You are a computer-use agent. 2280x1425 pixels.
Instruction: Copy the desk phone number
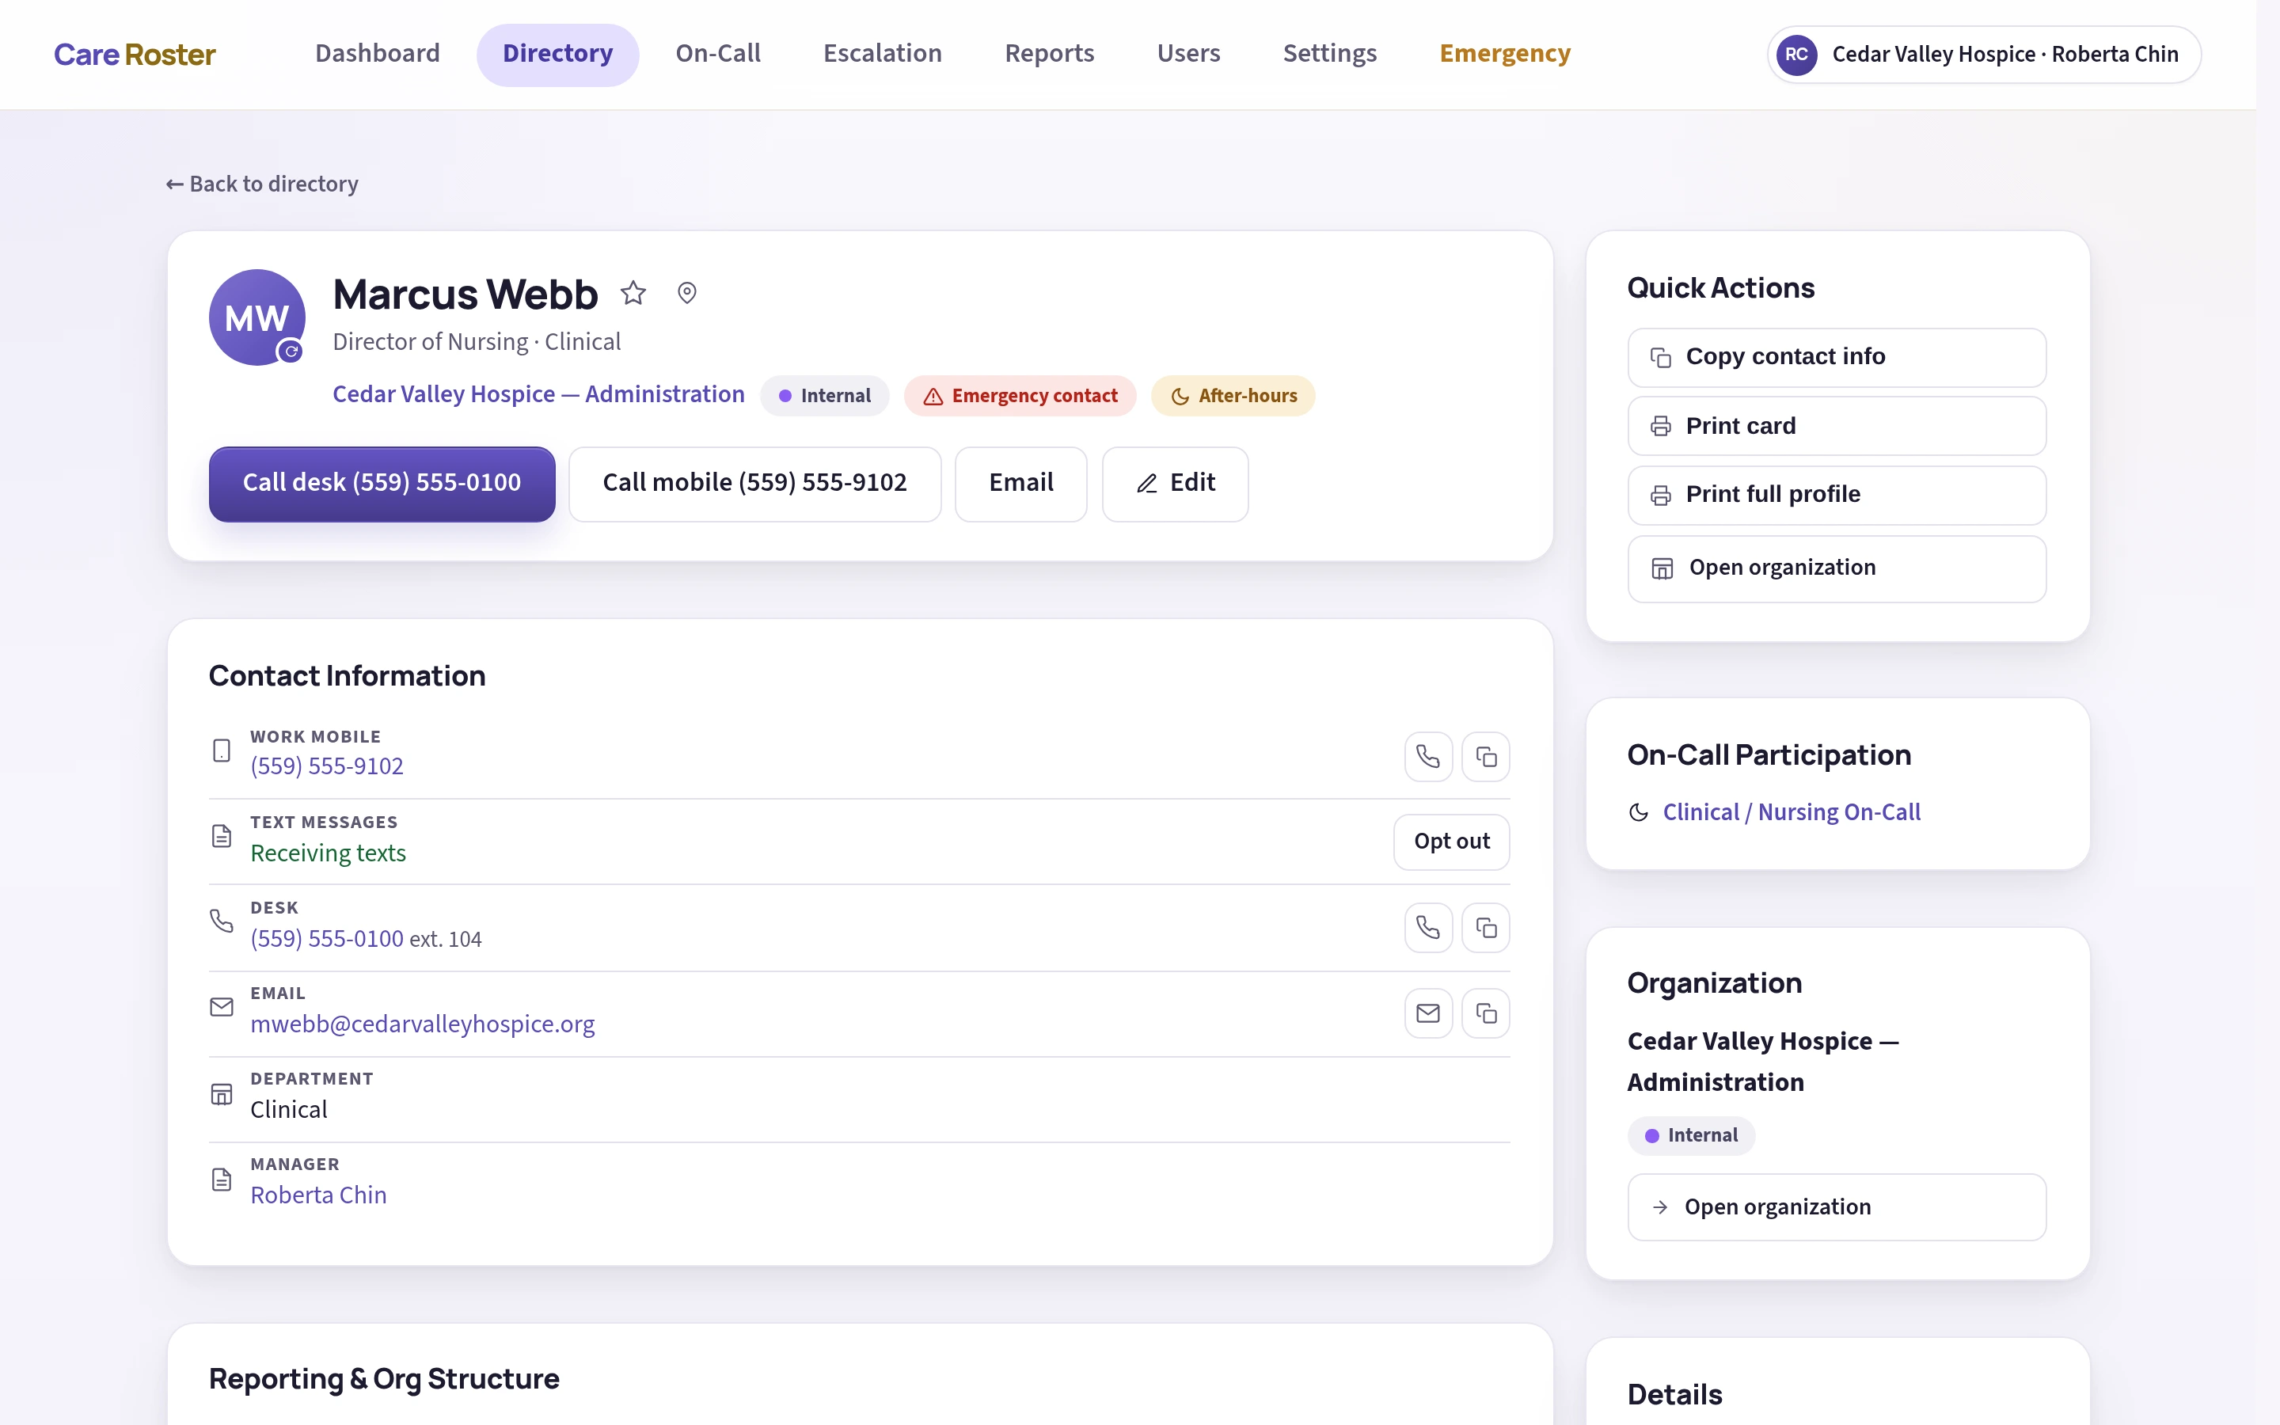1486,929
